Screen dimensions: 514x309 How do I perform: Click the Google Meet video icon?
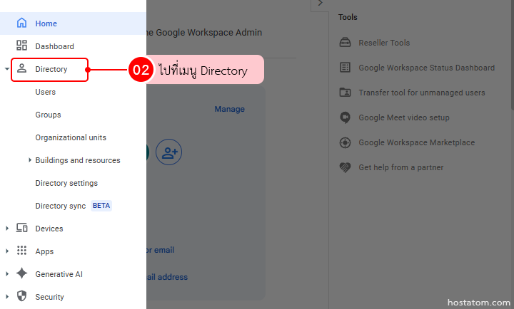point(345,117)
